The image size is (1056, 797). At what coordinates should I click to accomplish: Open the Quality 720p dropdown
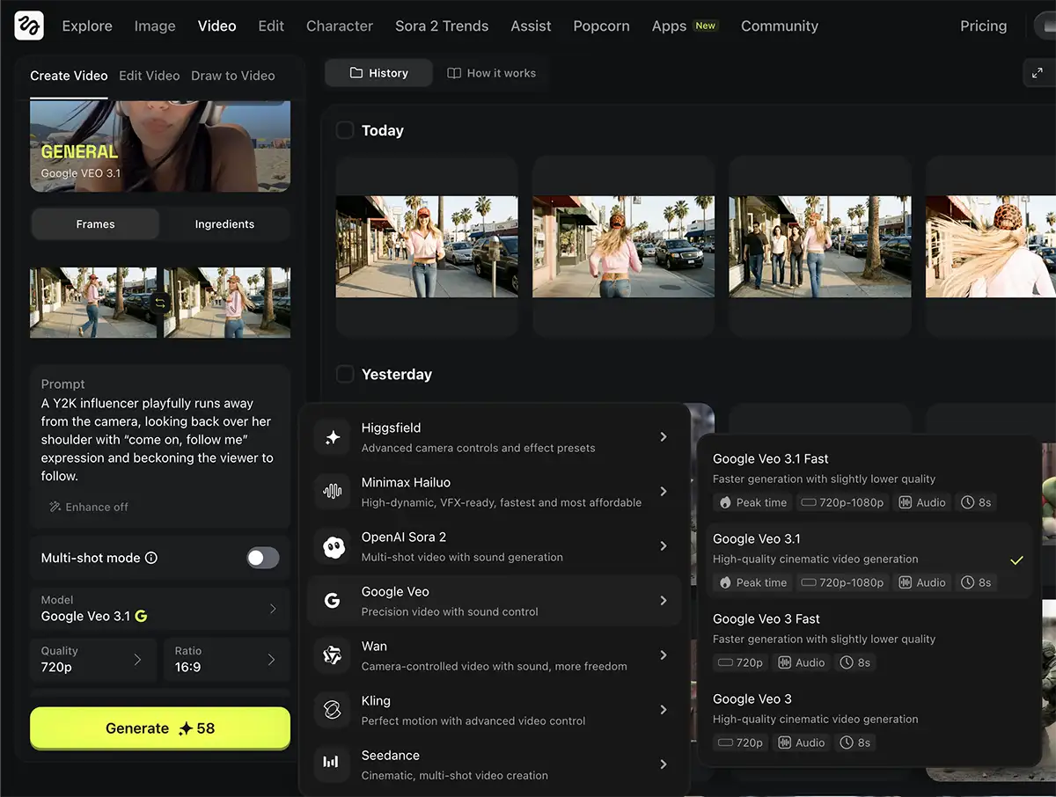pyautogui.click(x=93, y=659)
